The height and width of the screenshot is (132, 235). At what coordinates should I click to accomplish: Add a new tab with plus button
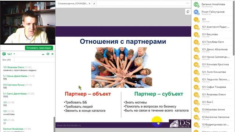94,4
